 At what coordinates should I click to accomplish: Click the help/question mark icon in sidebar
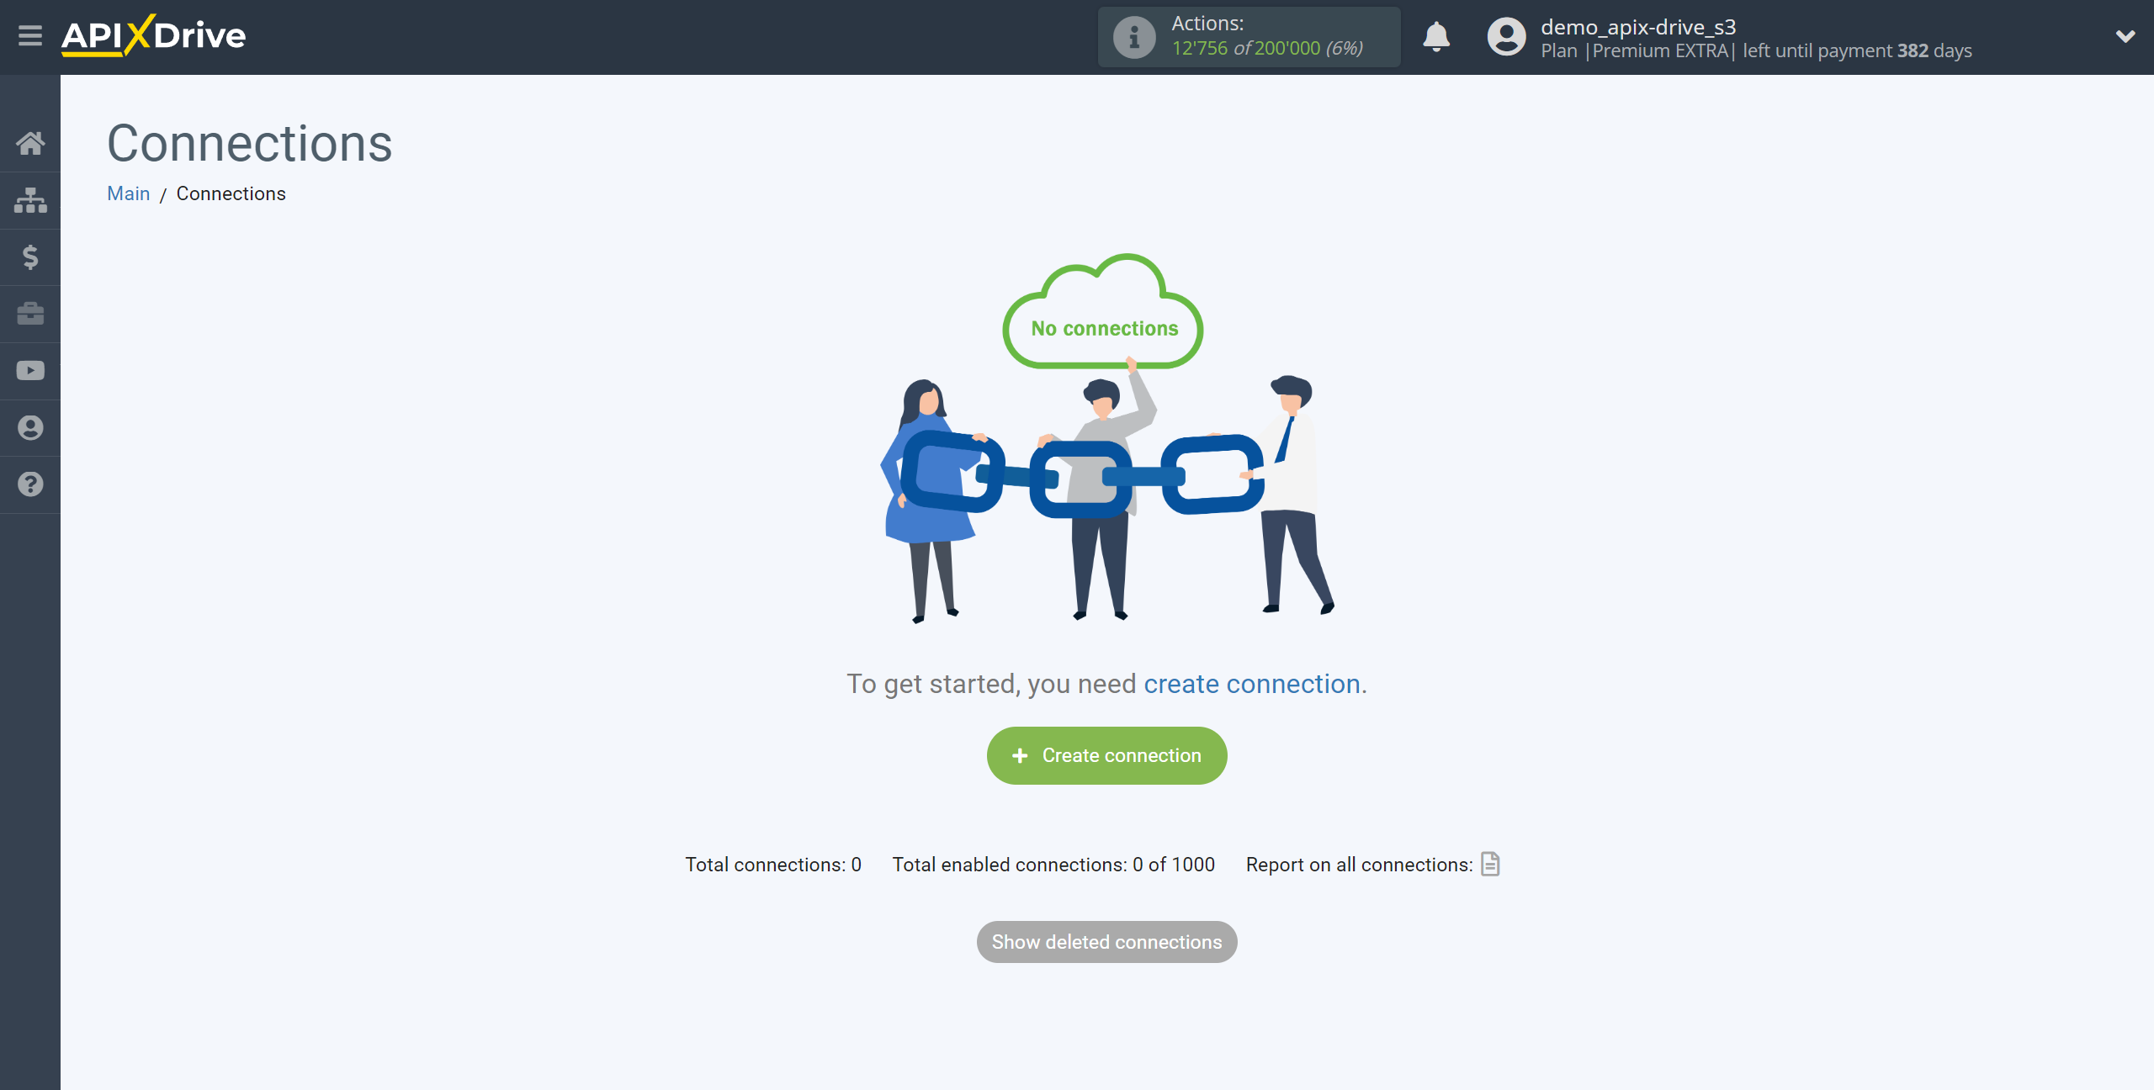pos(29,484)
